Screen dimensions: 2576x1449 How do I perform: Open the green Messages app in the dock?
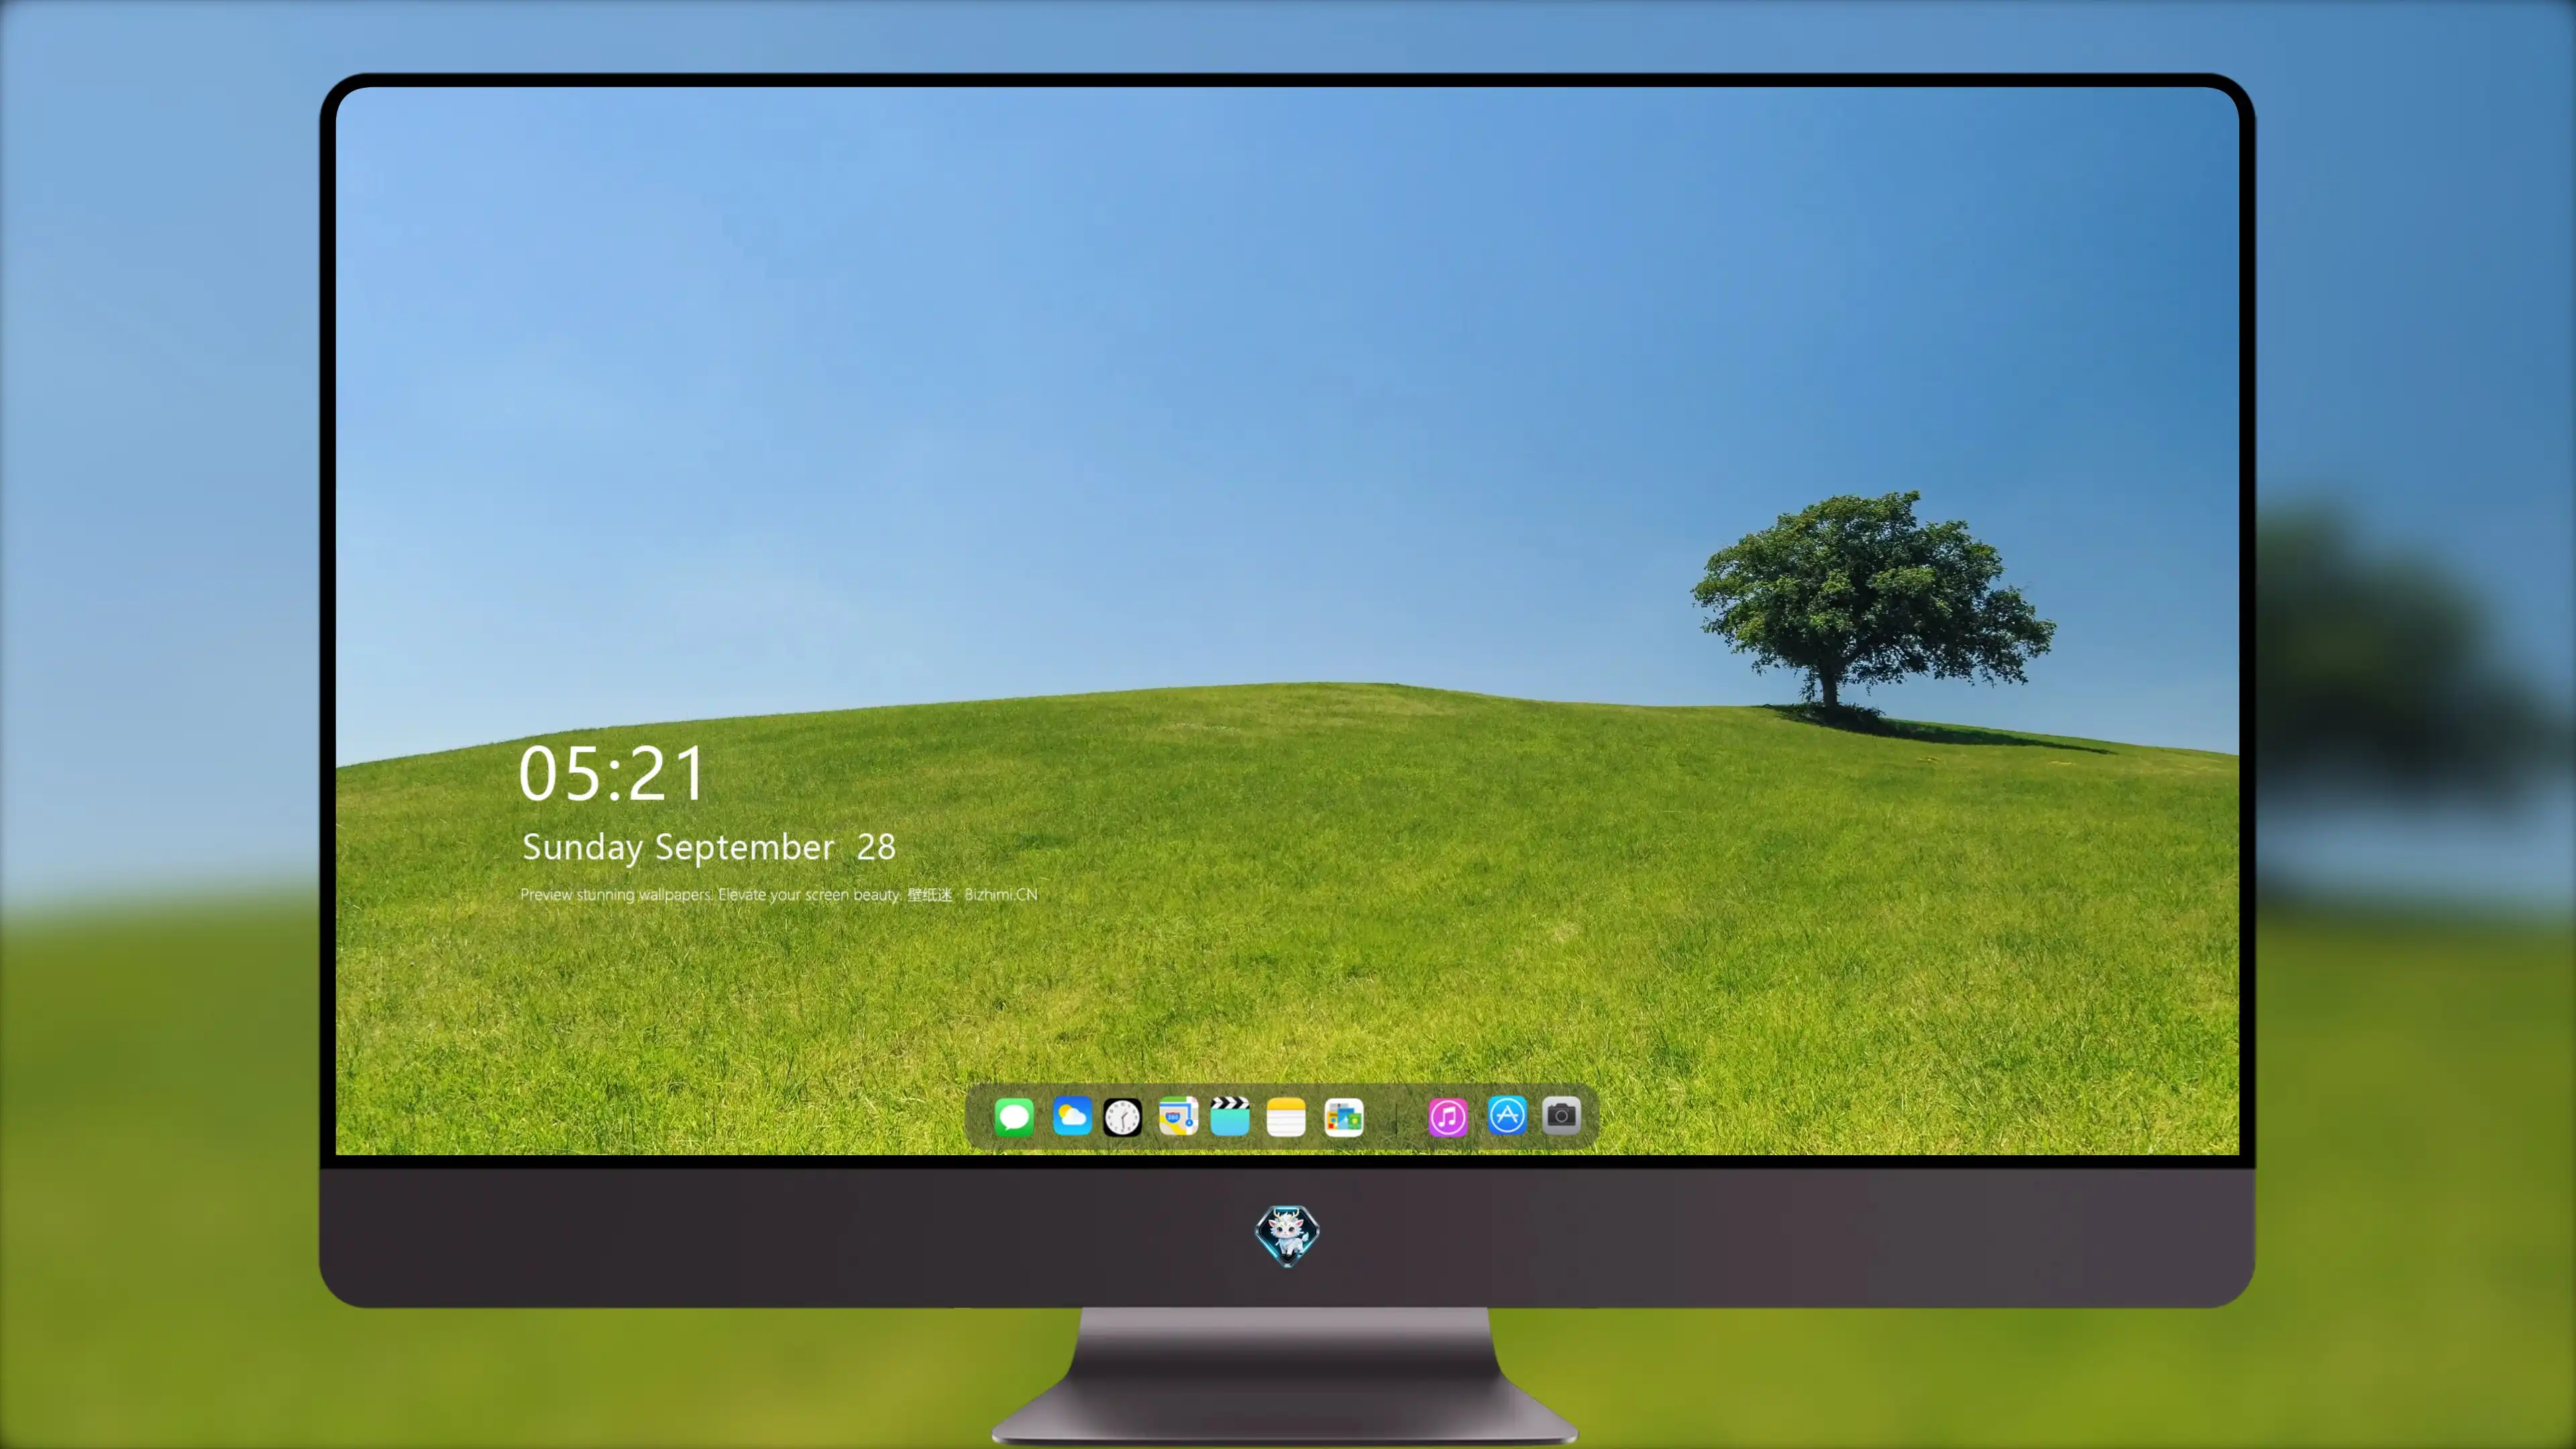tap(1014, 1117)
